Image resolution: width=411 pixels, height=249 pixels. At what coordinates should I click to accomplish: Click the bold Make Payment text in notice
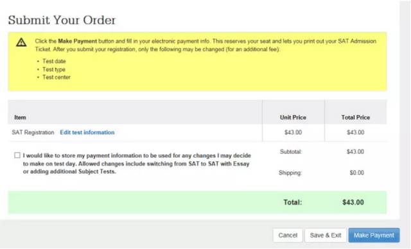pyautogui.click(x=78, y=41)
